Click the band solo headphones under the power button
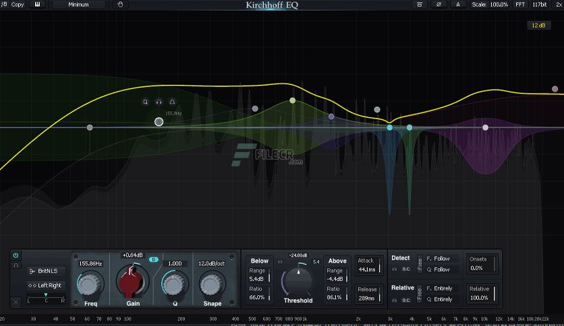The height and width of the screenshot is (326, 564). tap(16, 265)
